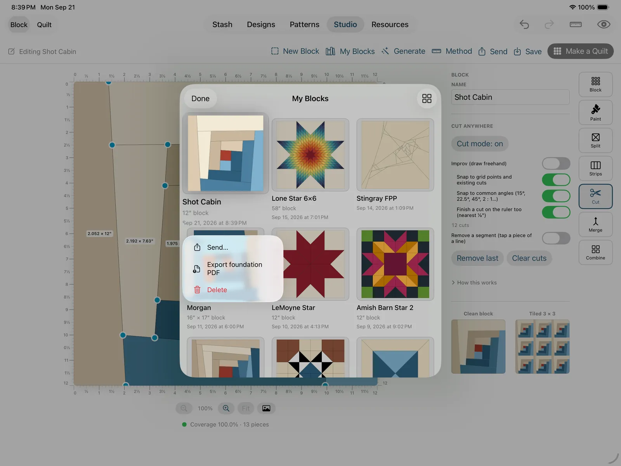Select the Merge tool
This screenshot has width=621, height=466.
595,224
